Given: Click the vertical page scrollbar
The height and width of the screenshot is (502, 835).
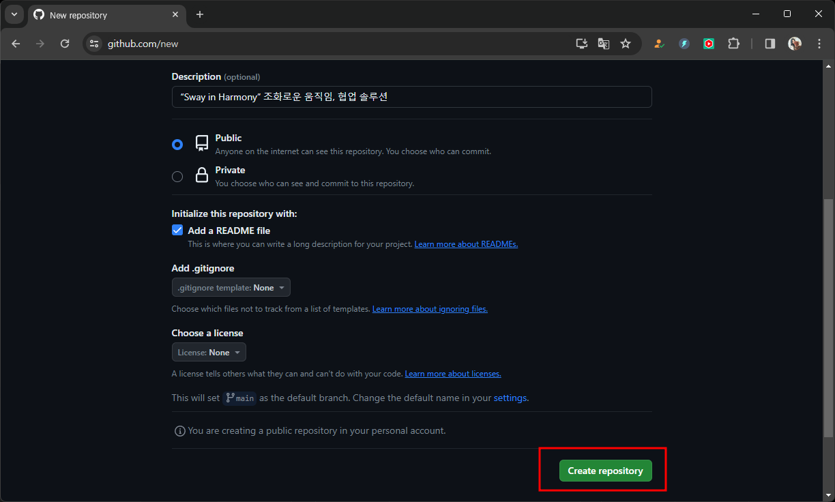Looking at the screenshot, I should click(829, 319).
